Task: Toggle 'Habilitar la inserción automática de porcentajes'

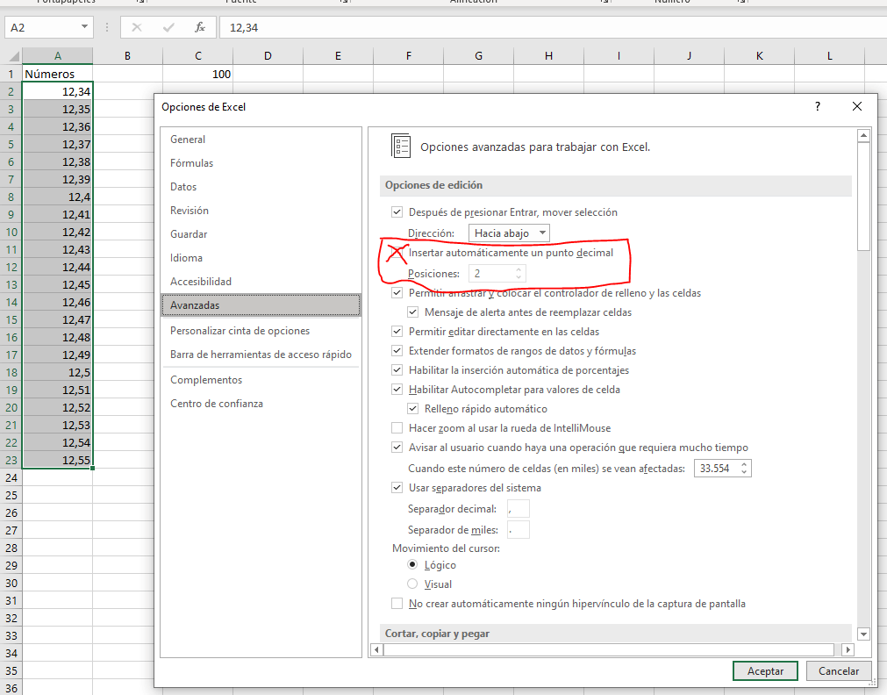Action: (x=397, y=370)
